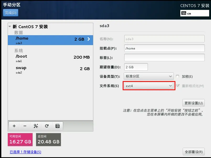Open the 已选择 1 存储设备(S) link
Viewport: 211px width, 158px height.
[25, 152]
